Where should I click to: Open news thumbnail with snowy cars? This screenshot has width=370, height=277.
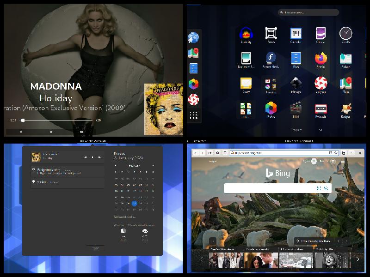click(x=296, y=260)
